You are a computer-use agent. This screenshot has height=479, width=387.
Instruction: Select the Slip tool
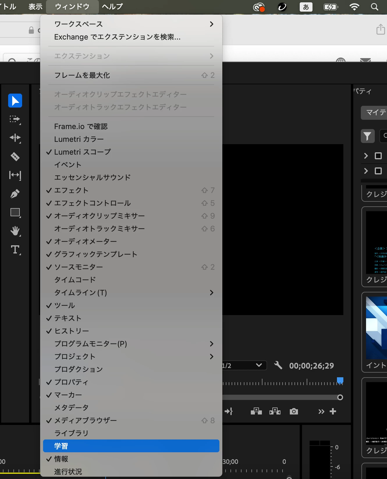click(15, 175)
